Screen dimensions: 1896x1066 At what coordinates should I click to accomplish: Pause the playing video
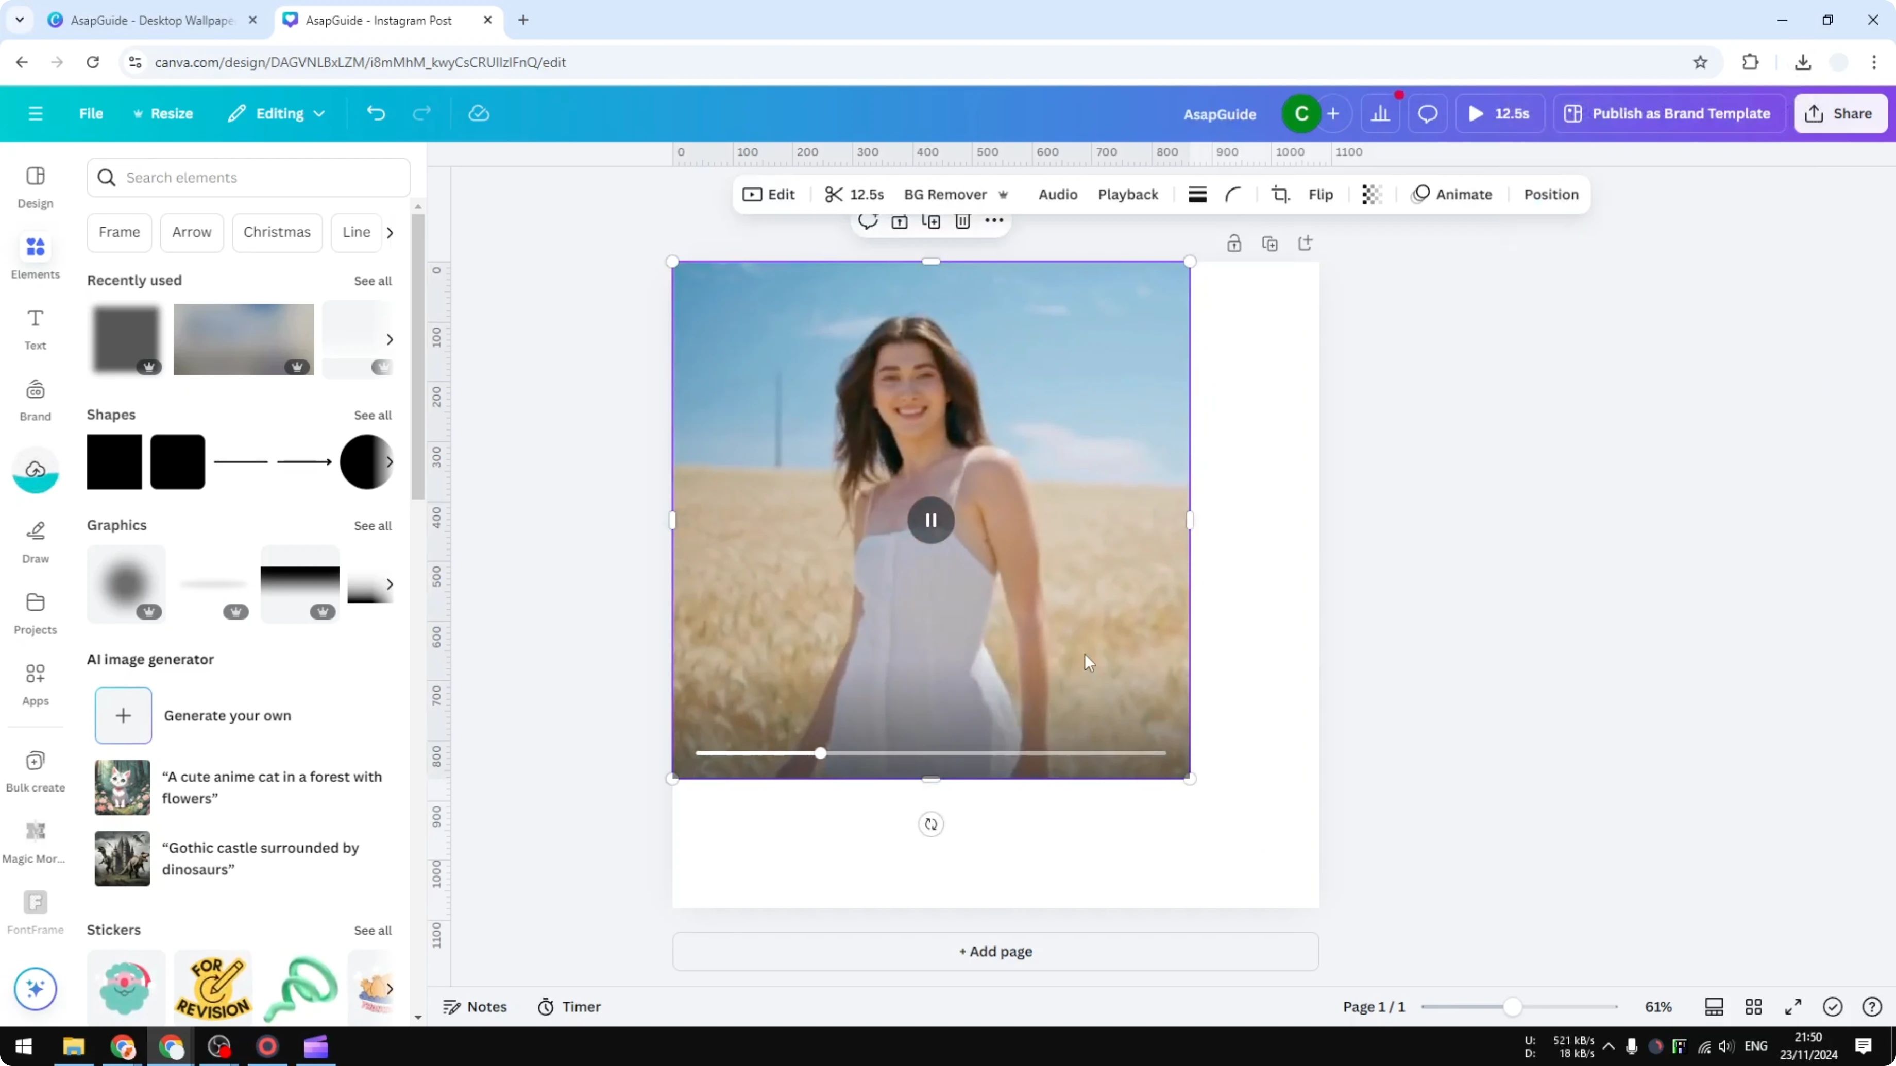[930, 520]
